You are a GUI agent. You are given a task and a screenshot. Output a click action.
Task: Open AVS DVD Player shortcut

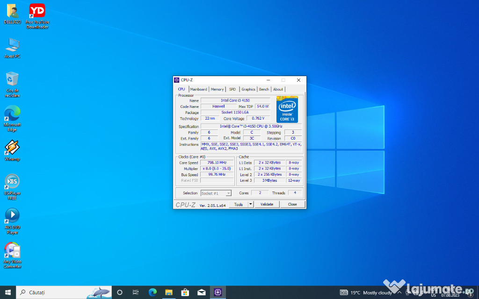coord(12,216)
